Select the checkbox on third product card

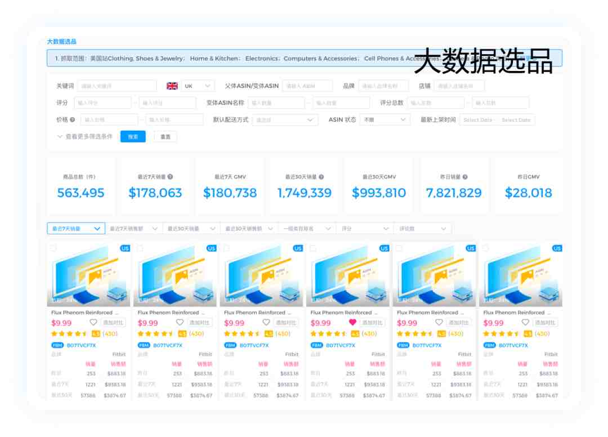click(x=226, y=248)
